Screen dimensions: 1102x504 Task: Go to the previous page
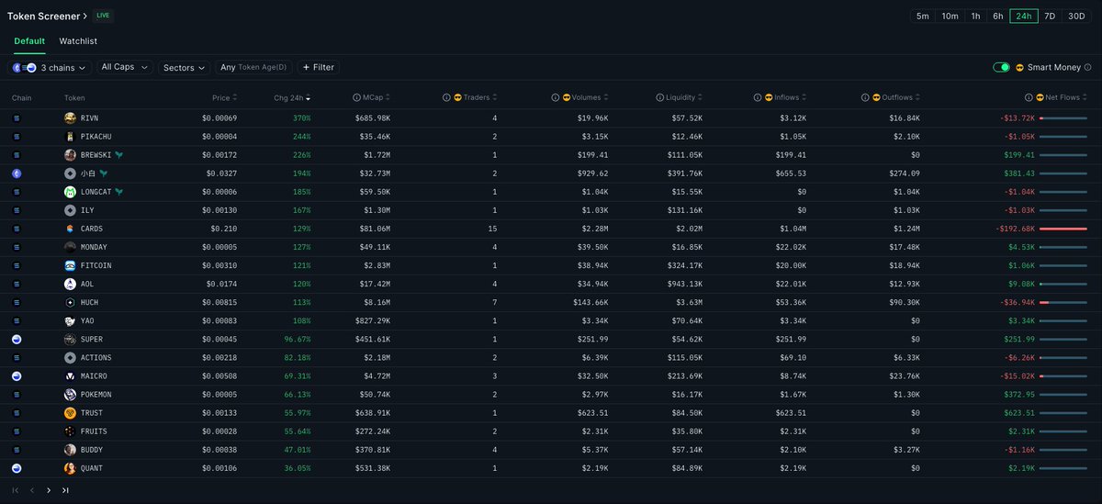click(32, 490)
